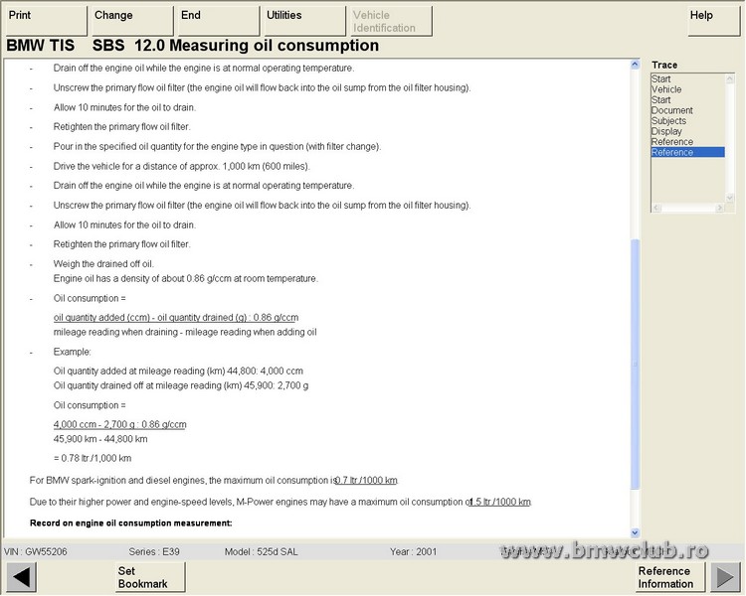Select Document in the Trace list
Viewport: 746px width, 596px height.
(x=671, y=110)
